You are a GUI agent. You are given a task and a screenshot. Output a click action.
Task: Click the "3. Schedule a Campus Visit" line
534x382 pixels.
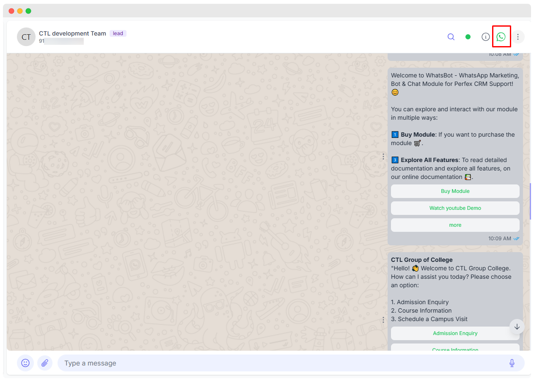[x=429, y=319]
